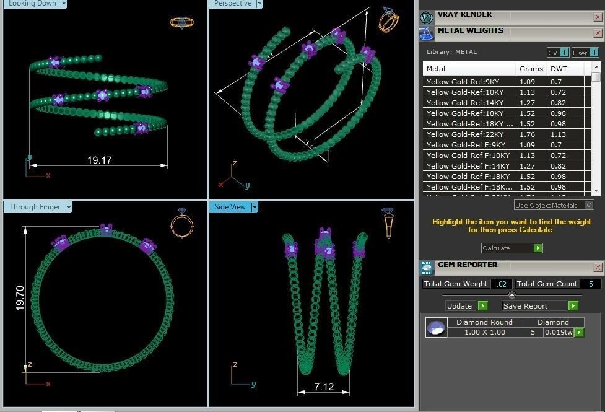
Task: Click the Perspective viewport ring icon
Action: 388,19
